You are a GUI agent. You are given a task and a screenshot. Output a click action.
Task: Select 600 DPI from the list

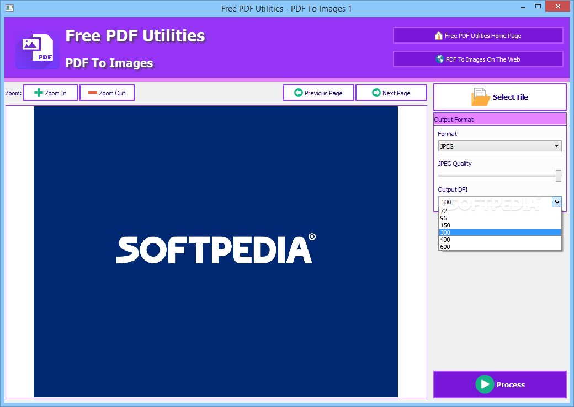coord(499,247)
